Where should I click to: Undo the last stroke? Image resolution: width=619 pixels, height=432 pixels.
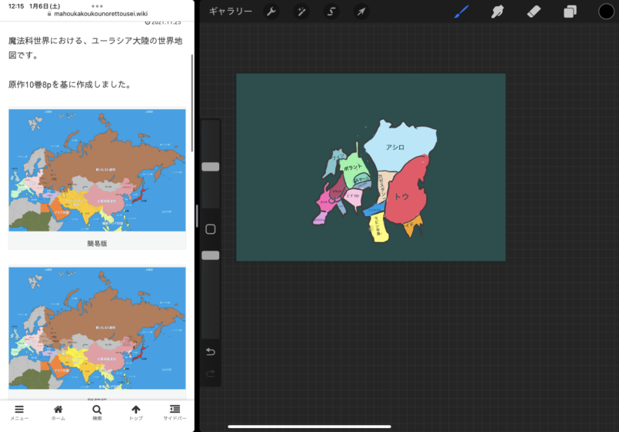[211, 351]
